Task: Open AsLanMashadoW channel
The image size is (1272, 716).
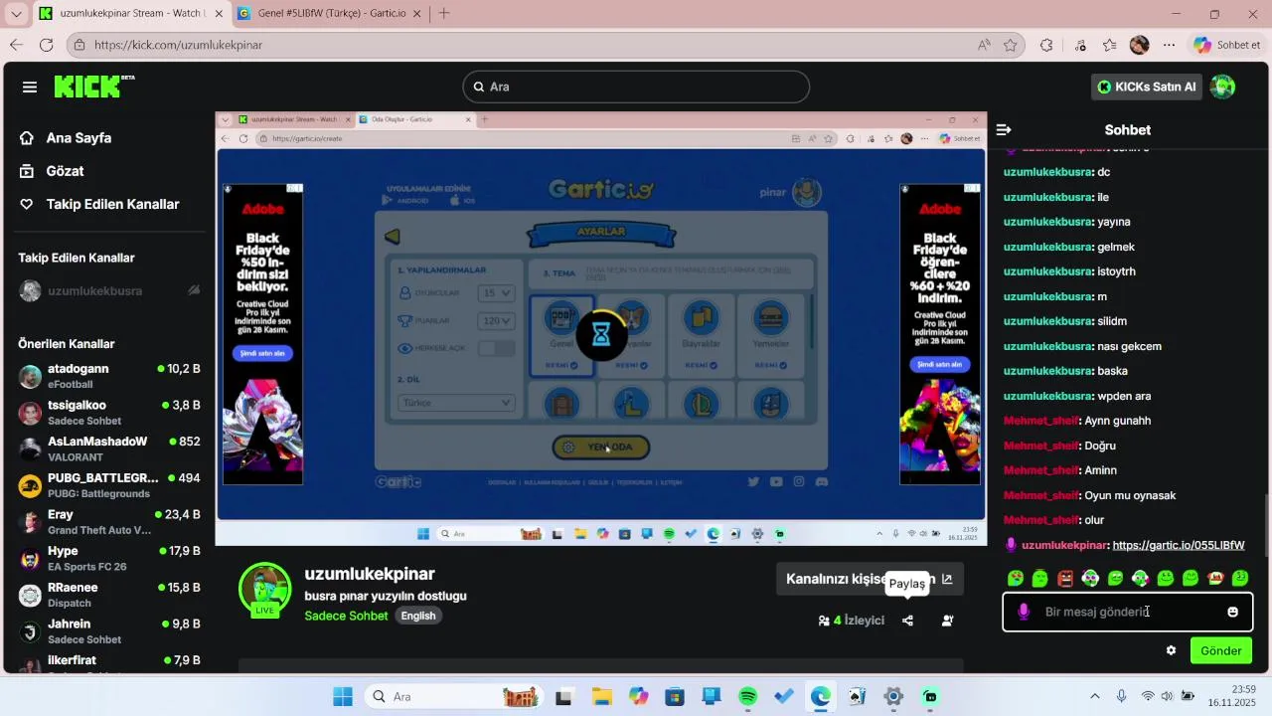Action: click(x=109, y=448)
